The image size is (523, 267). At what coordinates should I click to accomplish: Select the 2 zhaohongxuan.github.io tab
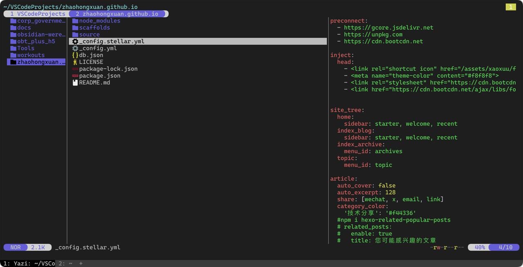[x=117, y=14]
